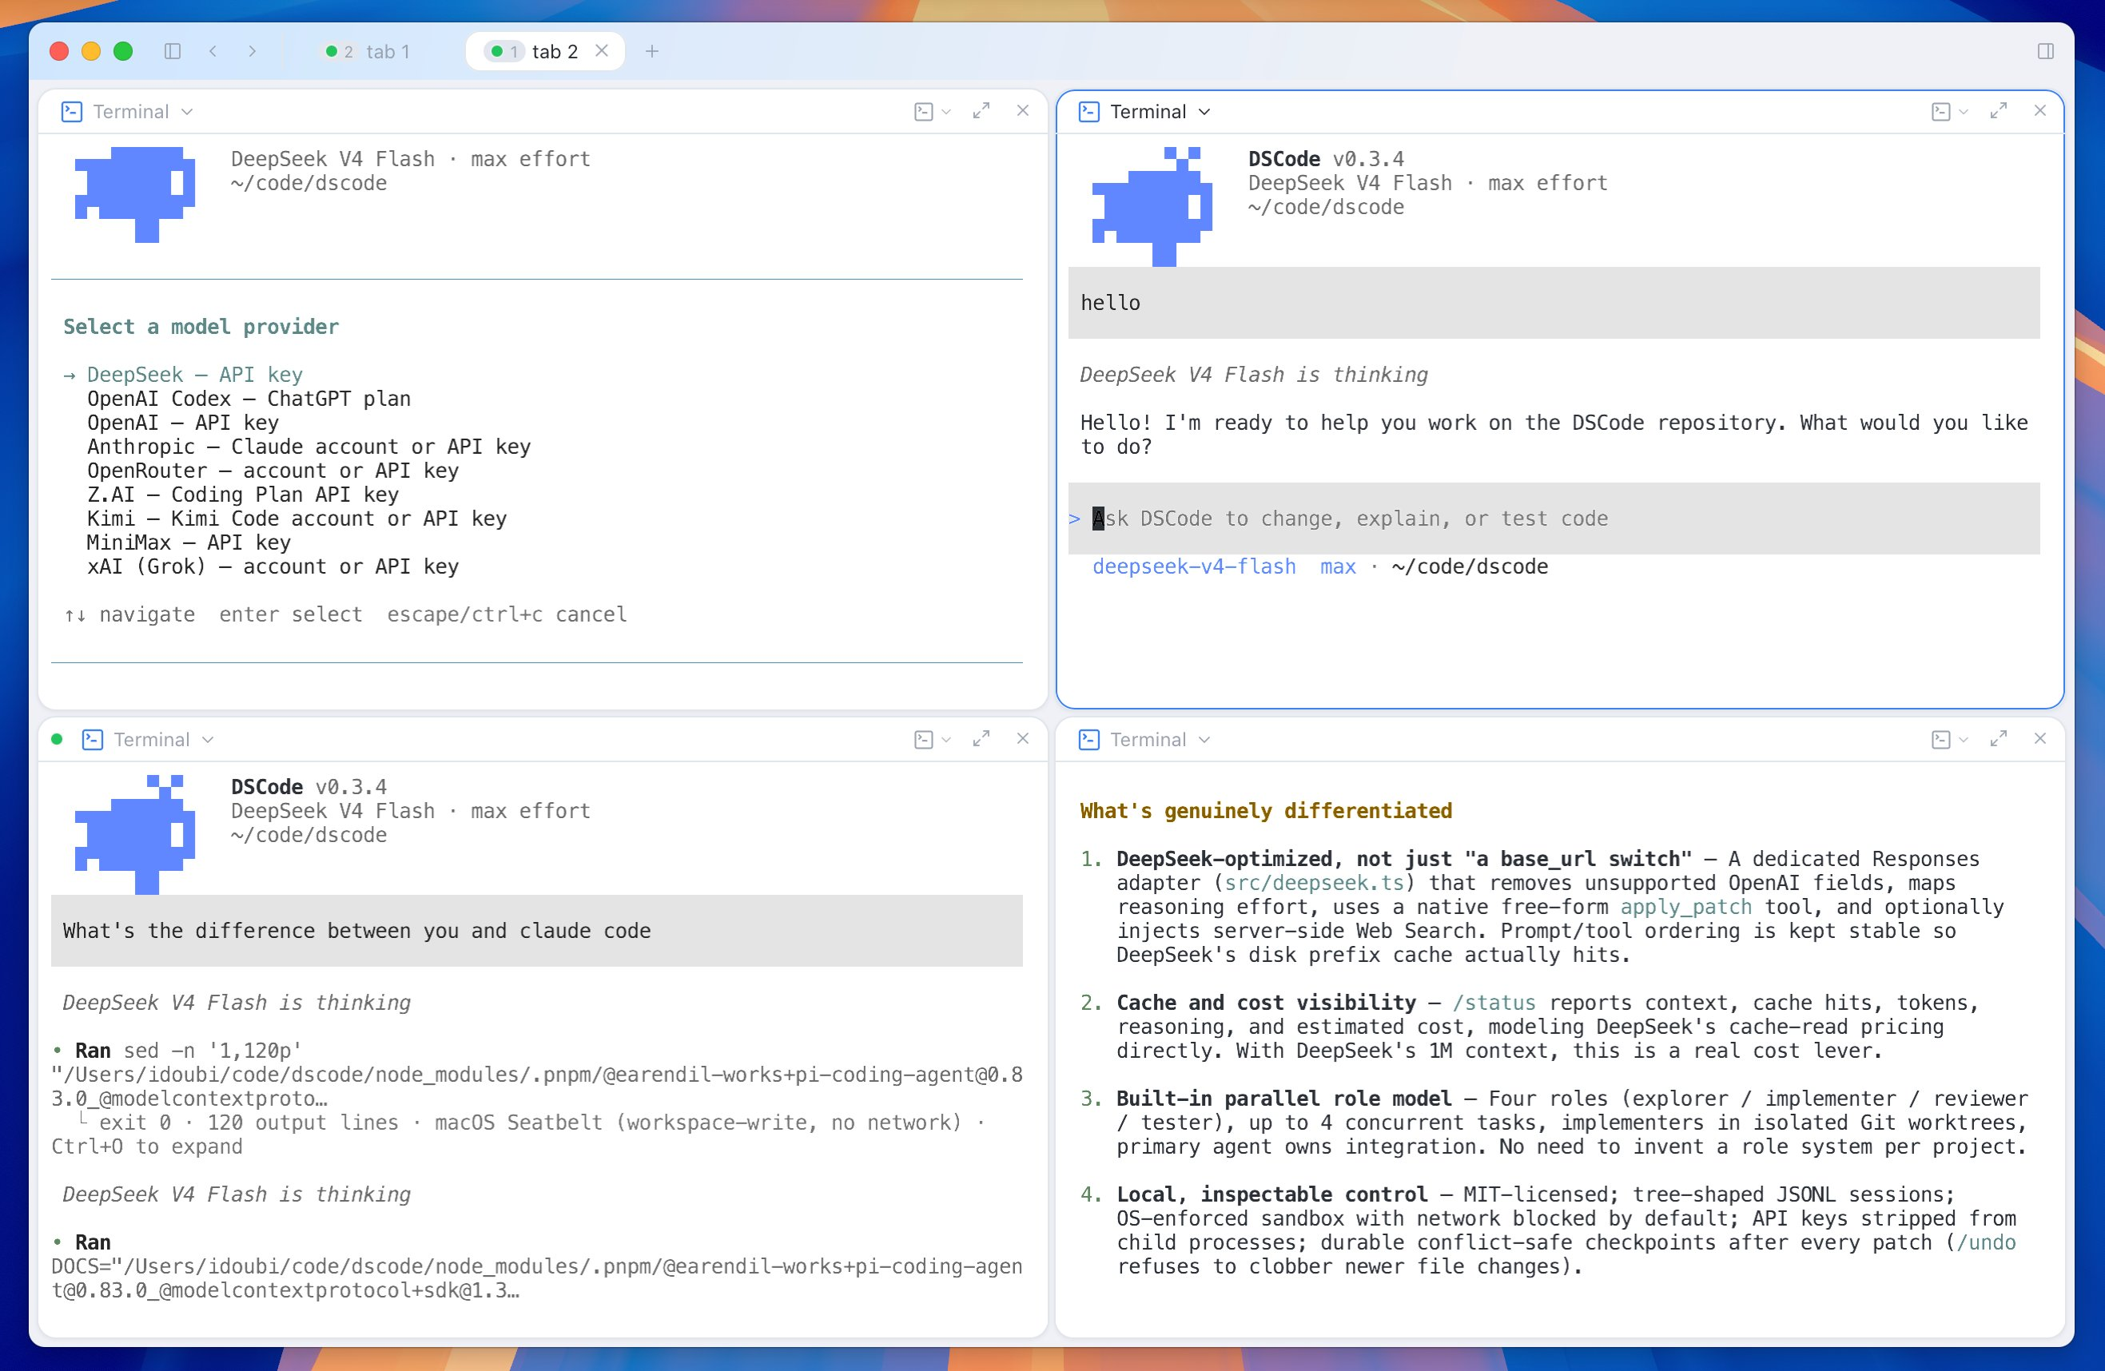Open Terminal dropdown in top-right pane
2105x1371 pixels.
(x=1160, y=111)
